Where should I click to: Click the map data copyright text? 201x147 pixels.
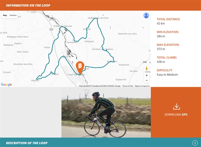coord(99,86)
